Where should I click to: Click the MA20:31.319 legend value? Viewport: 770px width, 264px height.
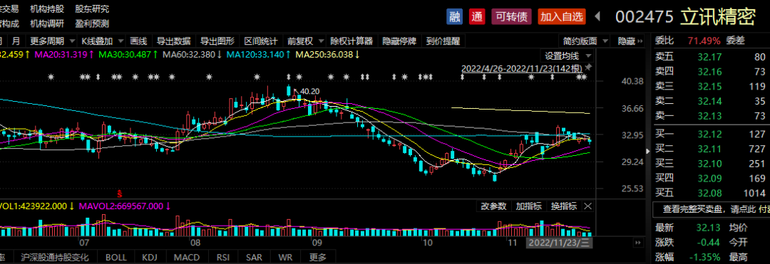[61, 54]
